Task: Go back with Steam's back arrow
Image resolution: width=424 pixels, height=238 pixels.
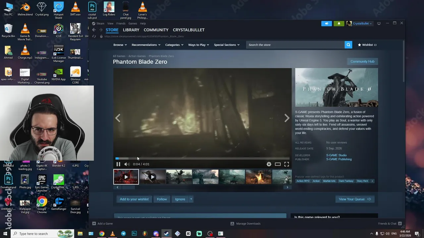Action: point(94,30)
